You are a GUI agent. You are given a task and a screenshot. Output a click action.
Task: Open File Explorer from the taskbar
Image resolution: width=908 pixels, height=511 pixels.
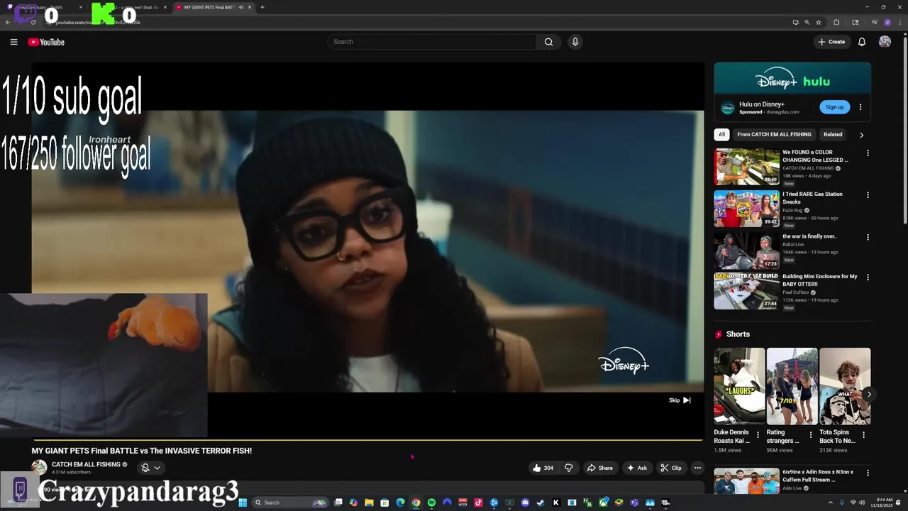[x=369, y=502]
